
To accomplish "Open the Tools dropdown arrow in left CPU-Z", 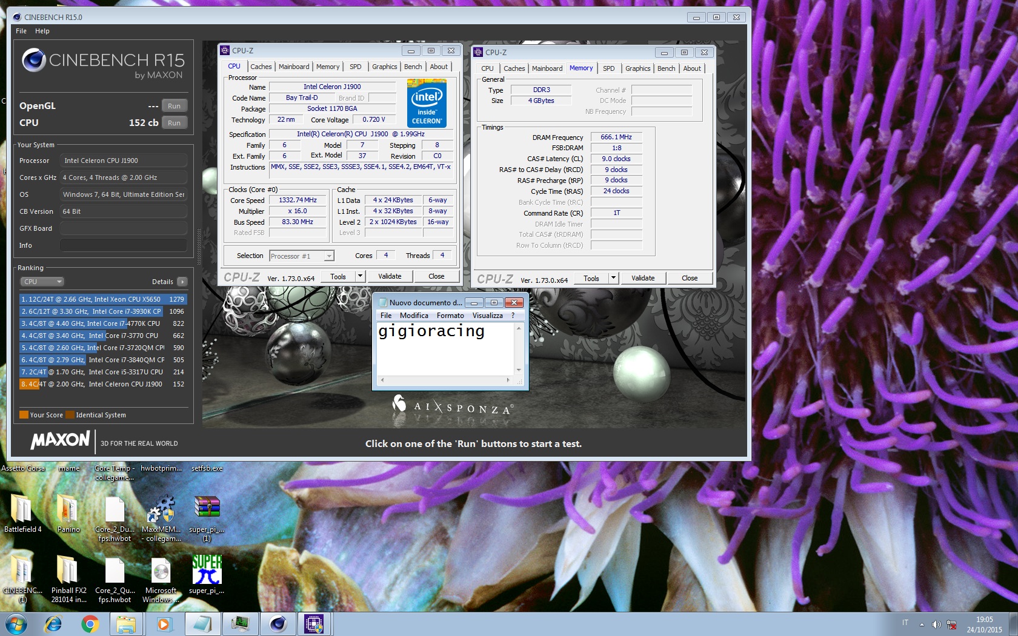I will [359, 276].
